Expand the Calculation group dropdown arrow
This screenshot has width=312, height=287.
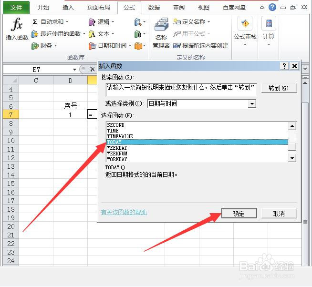[x=269, y=44]
